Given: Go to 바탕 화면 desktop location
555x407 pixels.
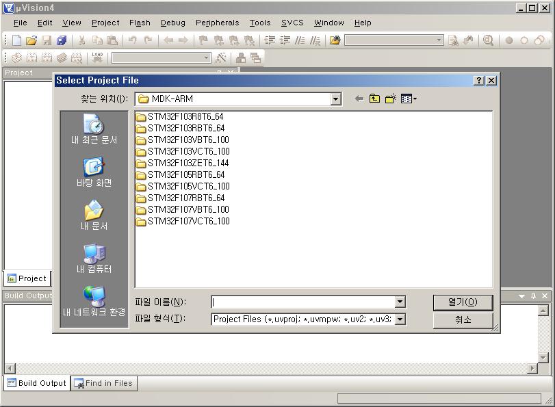Looking at the screenshot, I should click(x=94, y=172).
